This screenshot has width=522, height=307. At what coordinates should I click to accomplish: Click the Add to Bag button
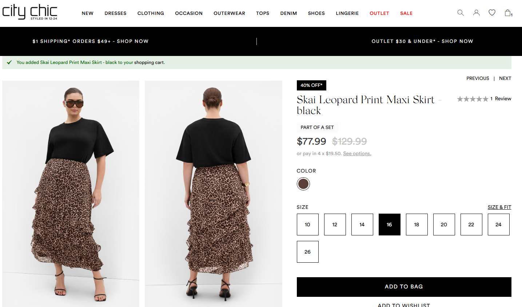pyautogui.click(x=404, y=287)
